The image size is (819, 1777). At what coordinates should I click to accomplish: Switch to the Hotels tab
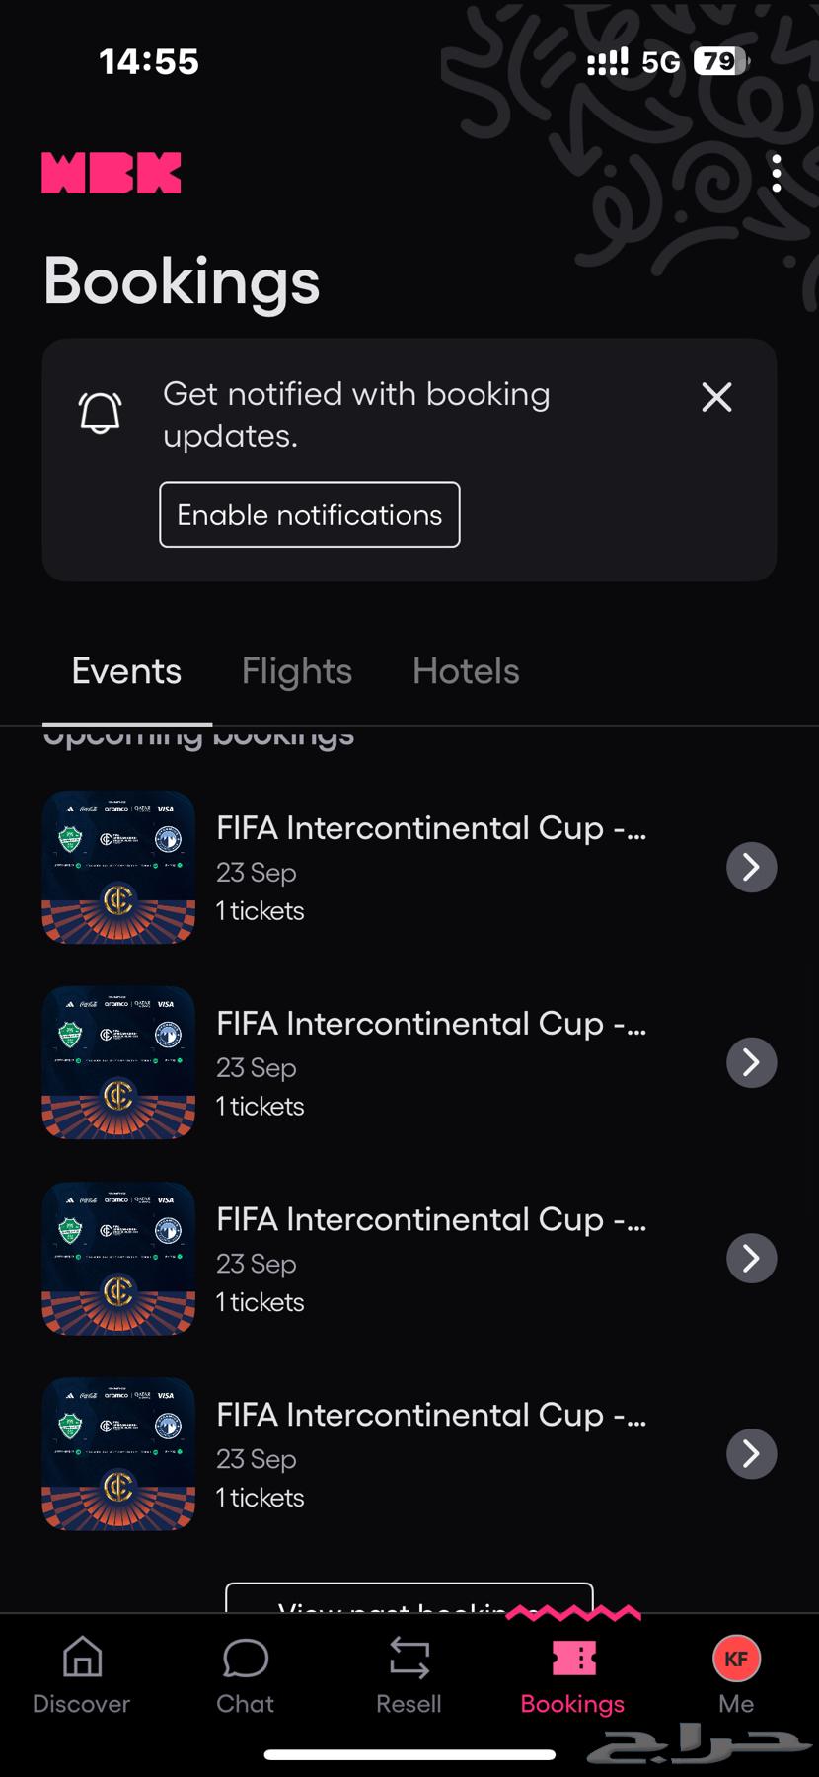[x=466, y=671]
